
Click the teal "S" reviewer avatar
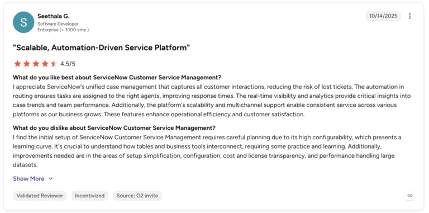click(23, 22)
